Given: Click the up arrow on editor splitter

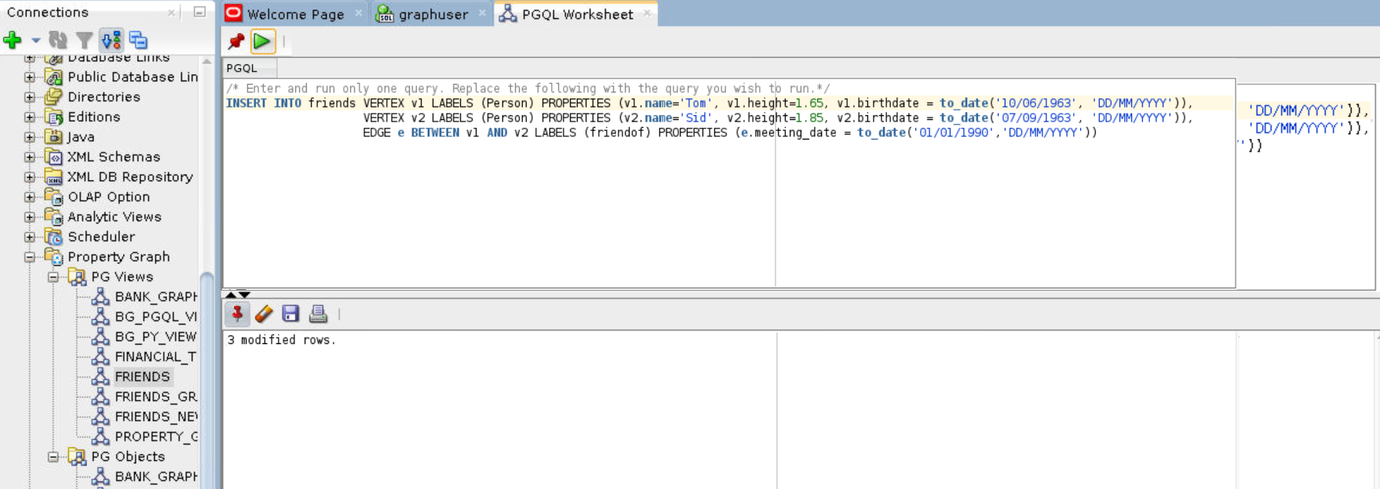Looking at the screenshot, I should [x=231, y=295].
